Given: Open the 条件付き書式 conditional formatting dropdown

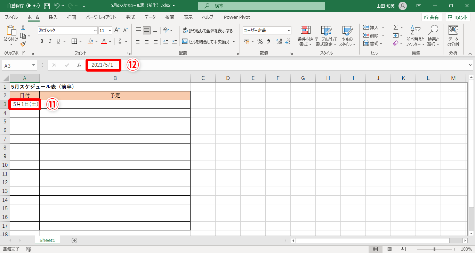Looking at the screenshot, I should (306, 36).
